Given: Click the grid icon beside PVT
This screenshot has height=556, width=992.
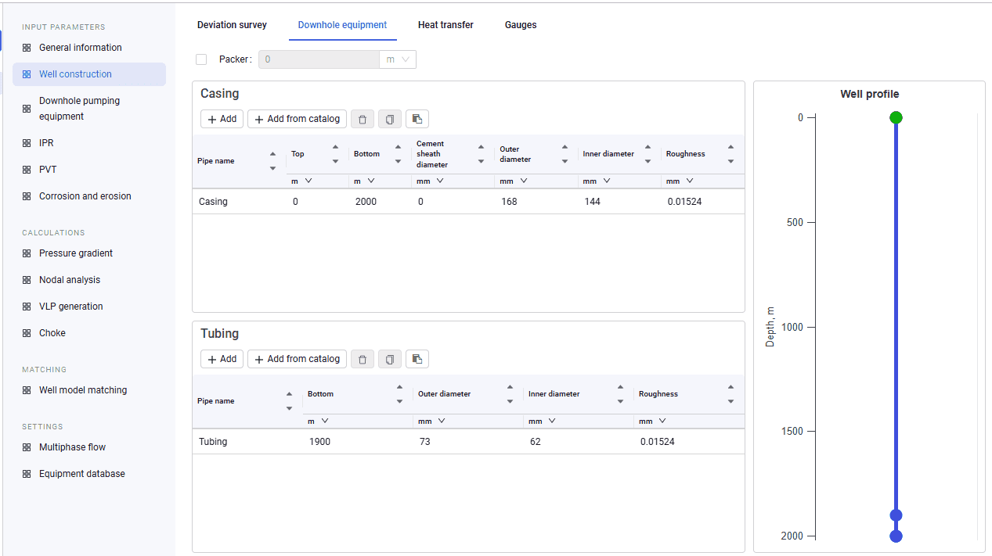Looking at the screenshot, I should click(27, 170).
